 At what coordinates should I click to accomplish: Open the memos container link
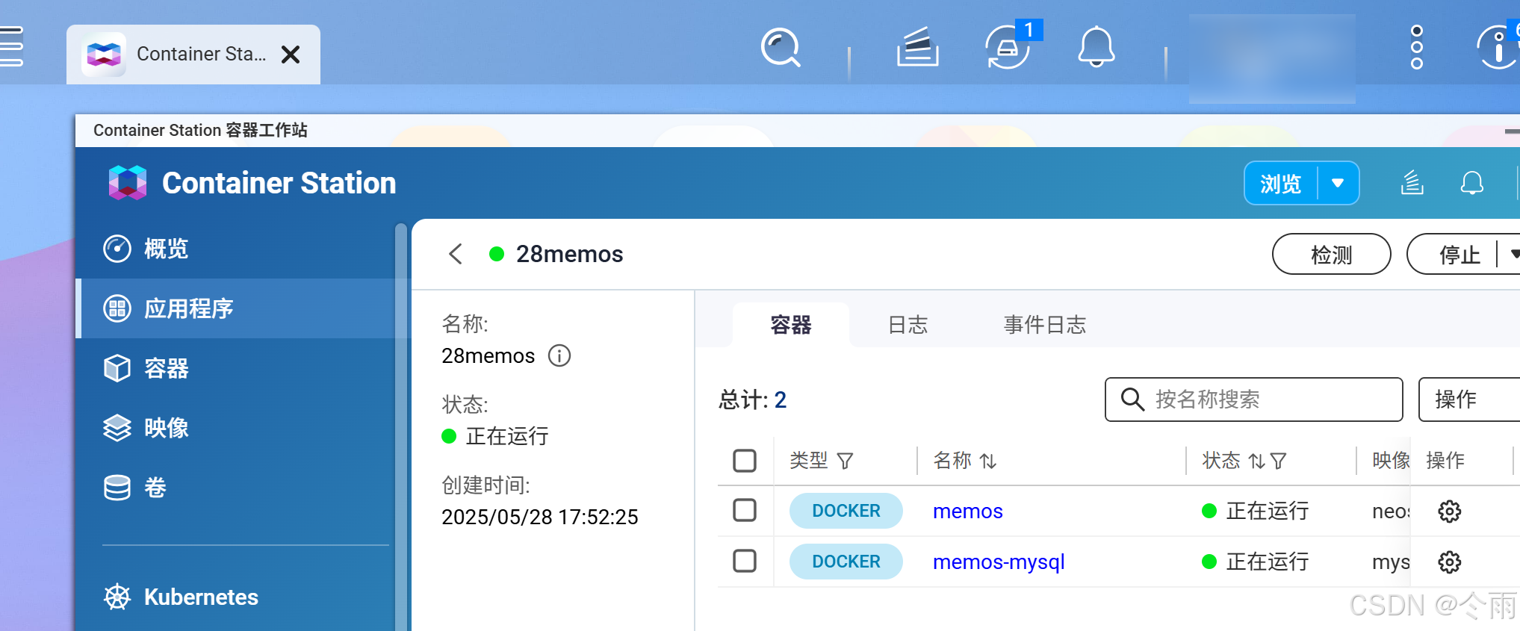pyautogui.click(x=967, y=512)
